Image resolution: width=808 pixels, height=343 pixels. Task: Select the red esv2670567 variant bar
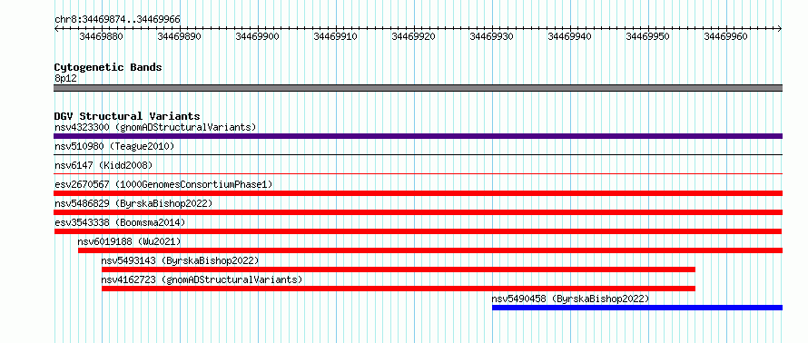pos(418,193)
